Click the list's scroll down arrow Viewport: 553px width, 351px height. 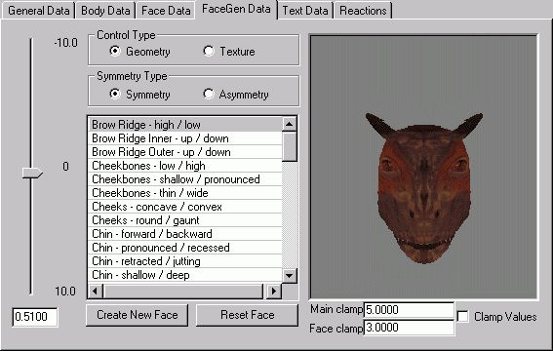pos(290,275)
